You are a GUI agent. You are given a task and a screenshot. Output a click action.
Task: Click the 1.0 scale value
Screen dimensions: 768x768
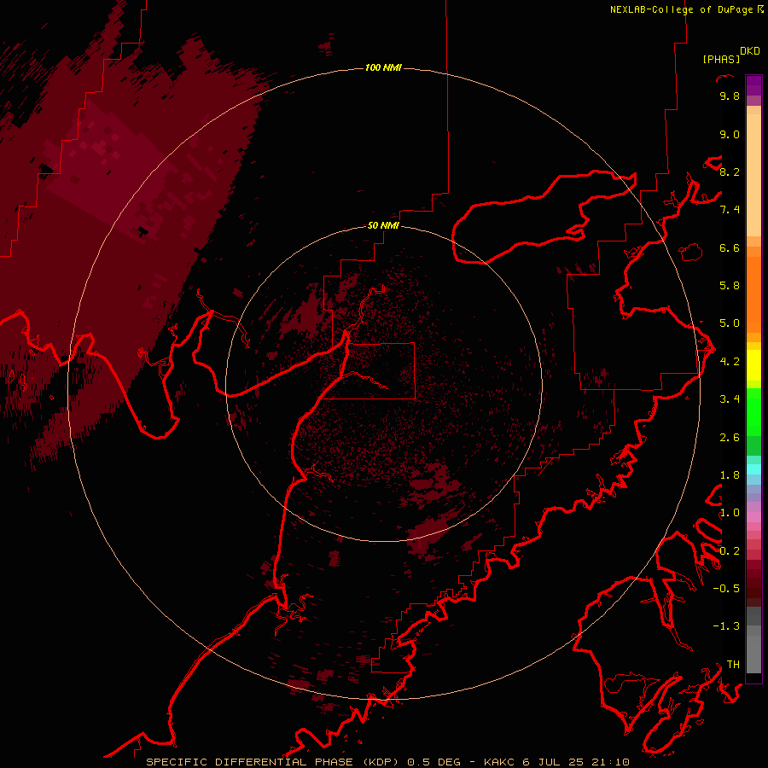(730, 513)
